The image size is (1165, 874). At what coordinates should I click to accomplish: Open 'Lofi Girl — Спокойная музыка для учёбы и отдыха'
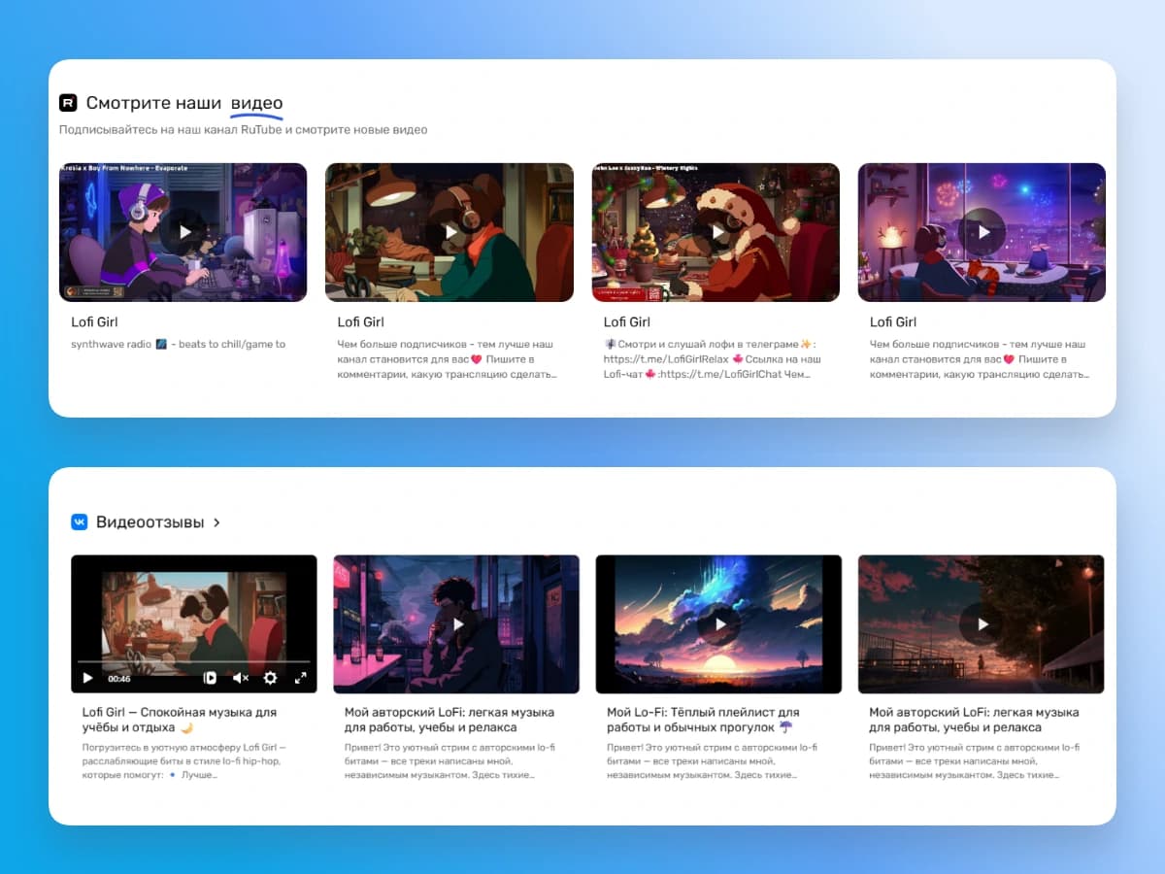(181, 720)
